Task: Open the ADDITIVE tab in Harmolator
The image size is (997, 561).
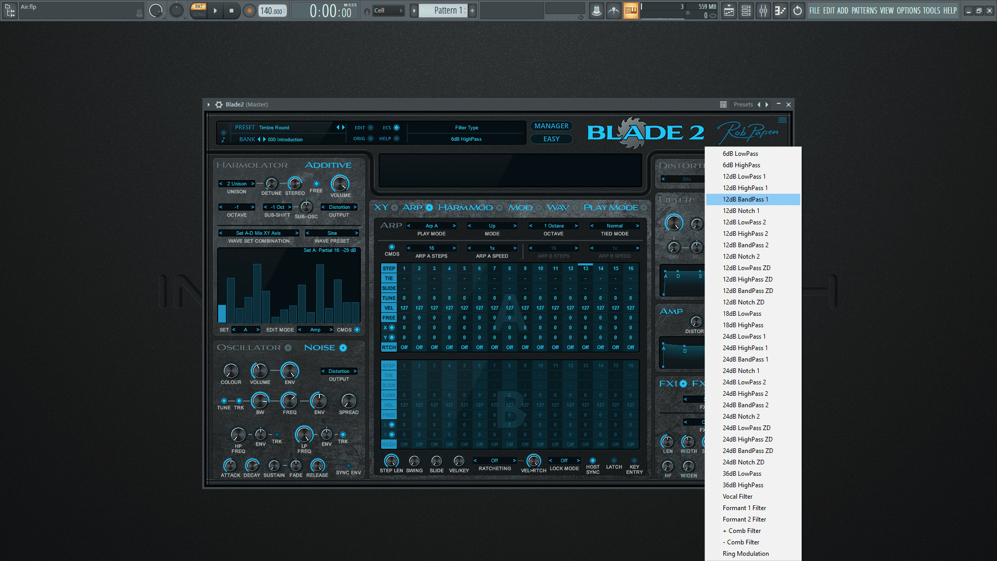Action: [328, 165]
